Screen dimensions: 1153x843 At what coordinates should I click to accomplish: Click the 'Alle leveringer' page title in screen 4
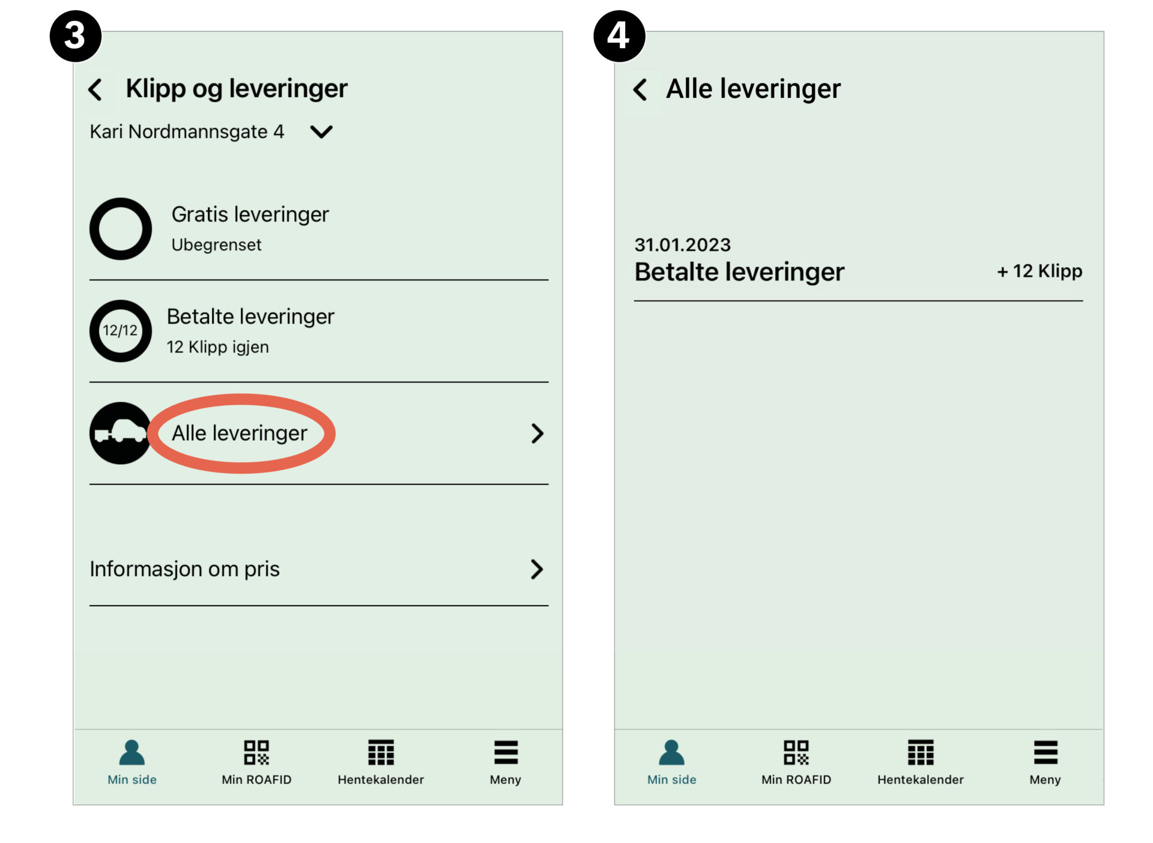(x=754, y=89)
